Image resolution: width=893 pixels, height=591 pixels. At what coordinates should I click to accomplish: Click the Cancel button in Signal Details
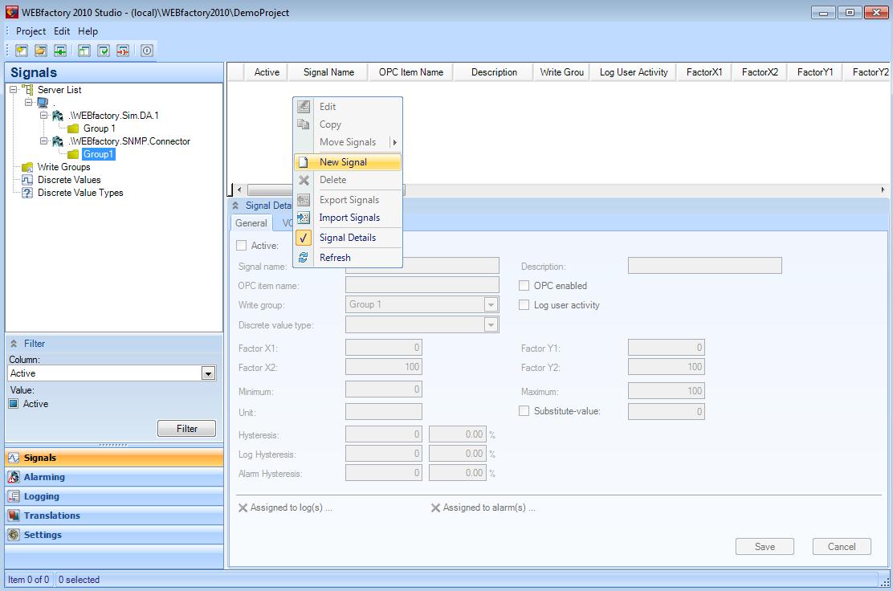pyautogui.click(x=841, y=547)
